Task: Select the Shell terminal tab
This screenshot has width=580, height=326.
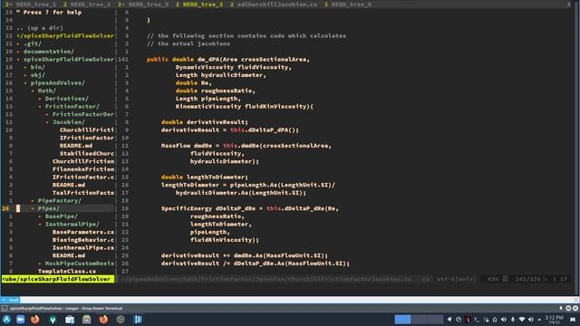Action: coord(10,300)
